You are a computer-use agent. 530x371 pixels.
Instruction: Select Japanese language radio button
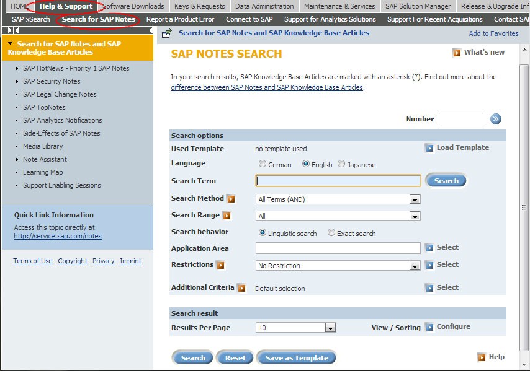pyautogui.click(x=341, y=164)
